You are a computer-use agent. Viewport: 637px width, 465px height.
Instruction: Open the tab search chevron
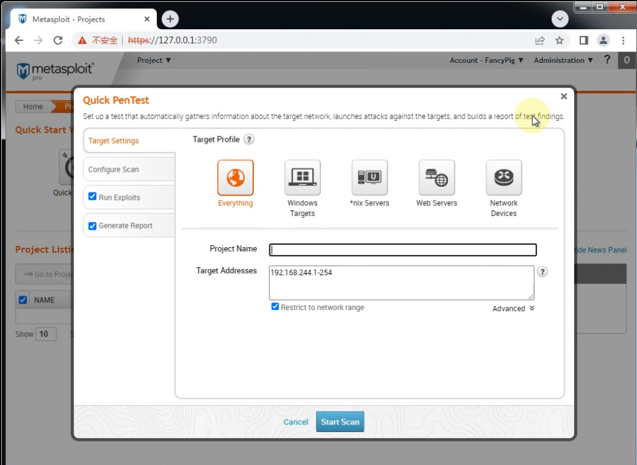click(x=560, y=19)
